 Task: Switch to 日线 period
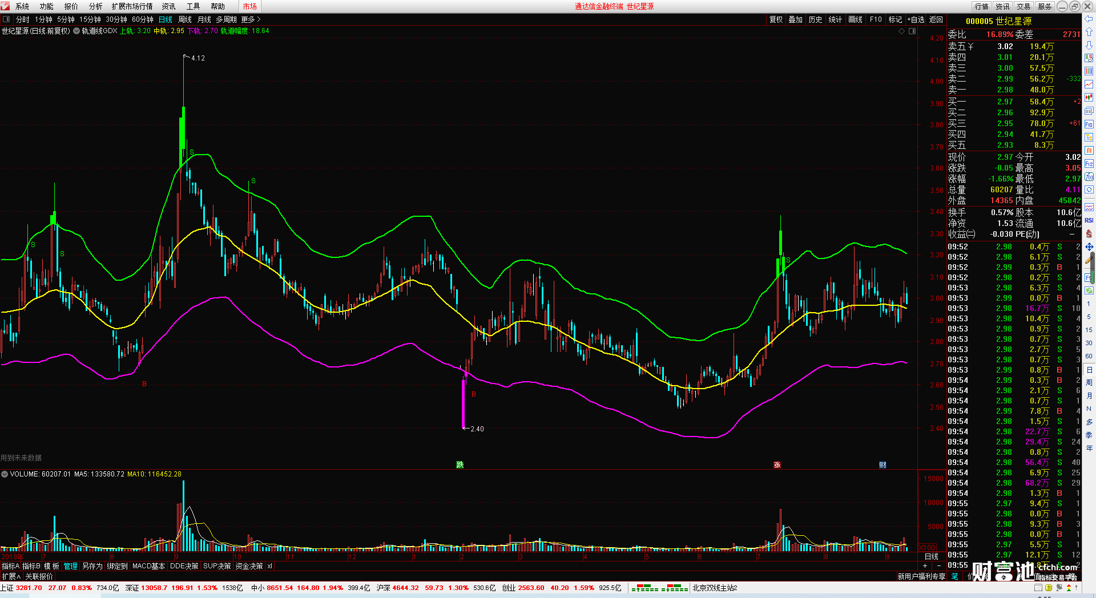pyautogui.click(x=166, y=19)
